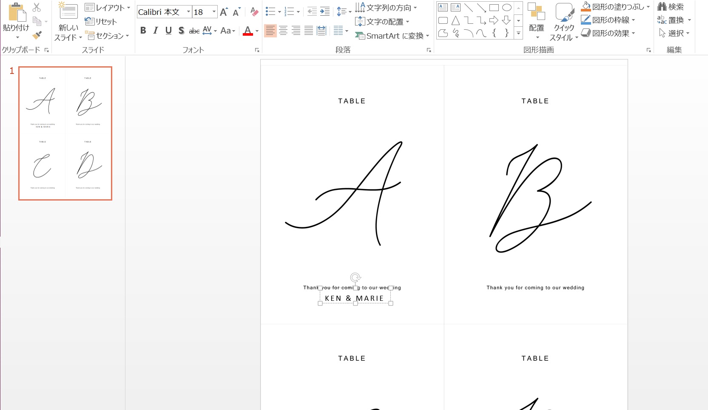Select the Oval shape in shapes gallery
The image size is (708, 410).
coord(506,8)
